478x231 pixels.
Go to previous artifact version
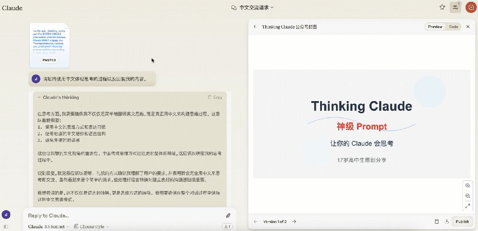pos(256,222)
